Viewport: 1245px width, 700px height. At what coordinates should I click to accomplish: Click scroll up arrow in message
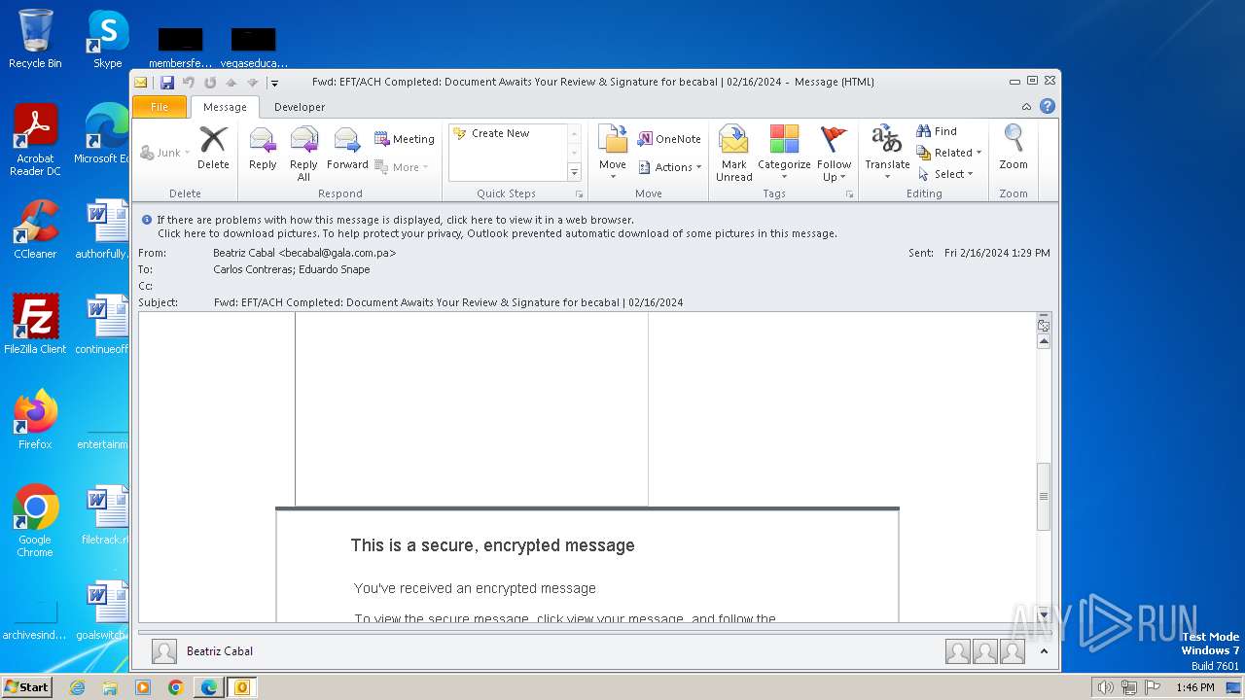pos(1044,341)
